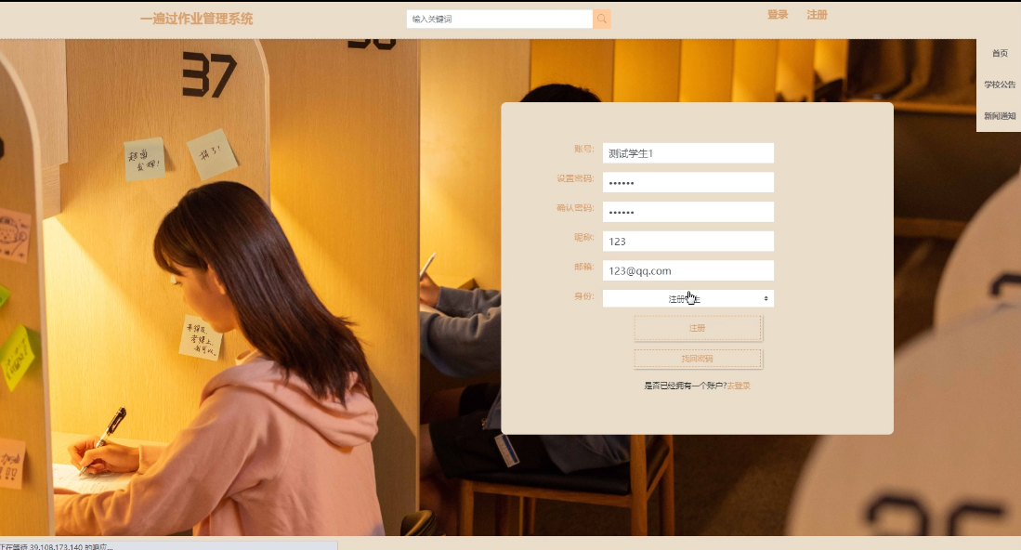This screenshot has width=1021, height=550.
Task: Click the 昵称 field containing 123
Action: pyautogui.click(x=688, y=241)
